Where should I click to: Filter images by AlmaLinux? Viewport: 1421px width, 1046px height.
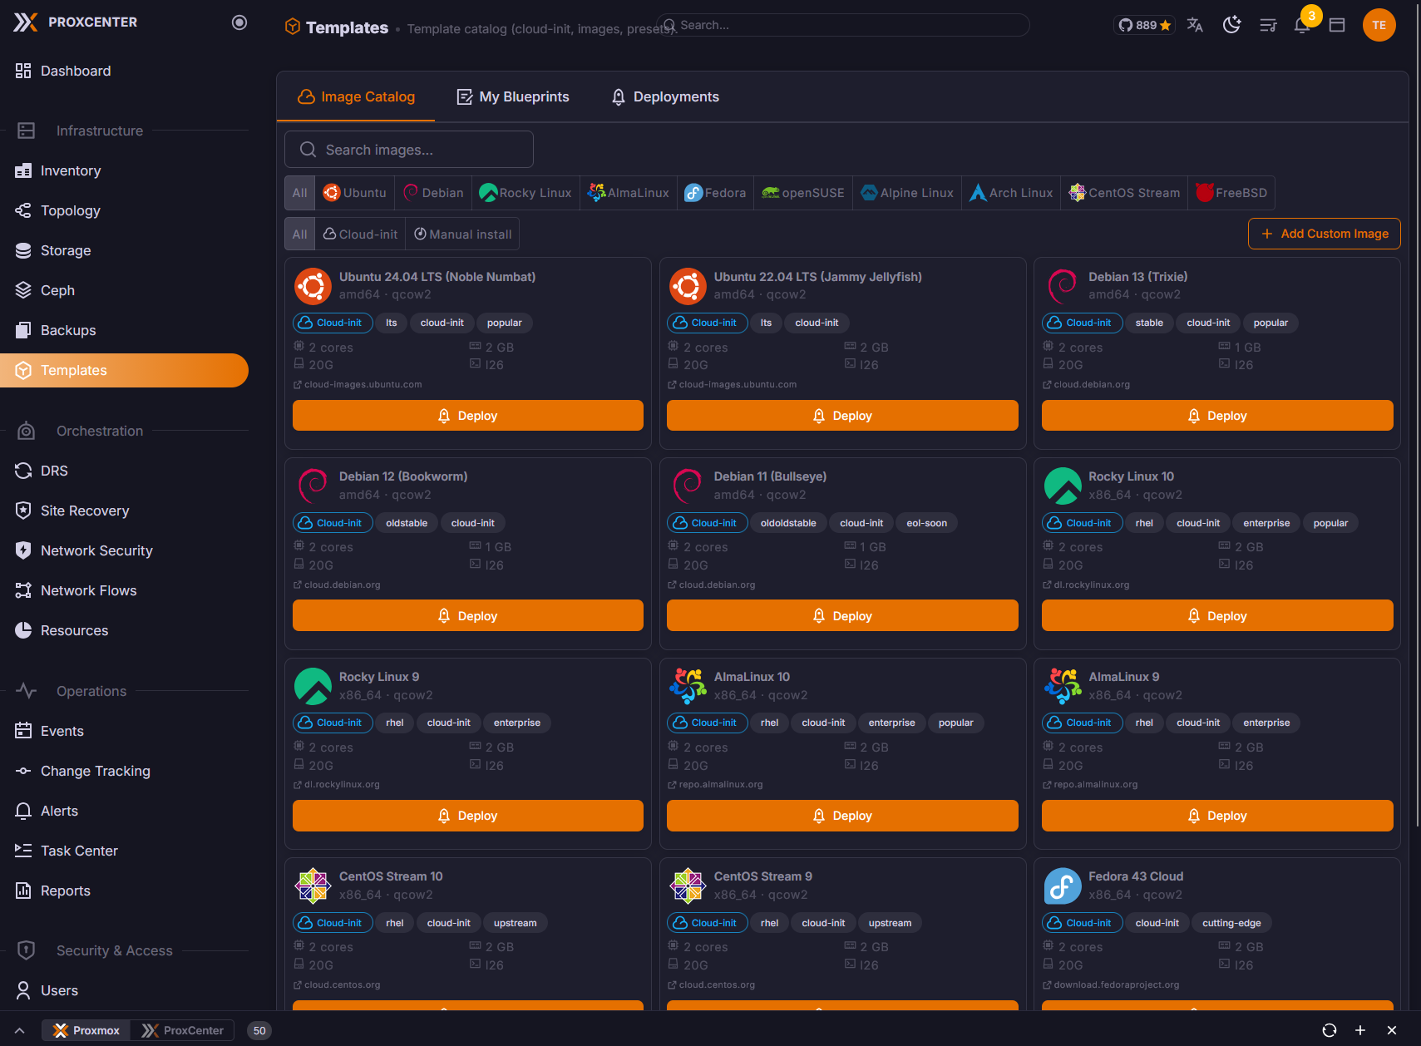click(629, 193)
